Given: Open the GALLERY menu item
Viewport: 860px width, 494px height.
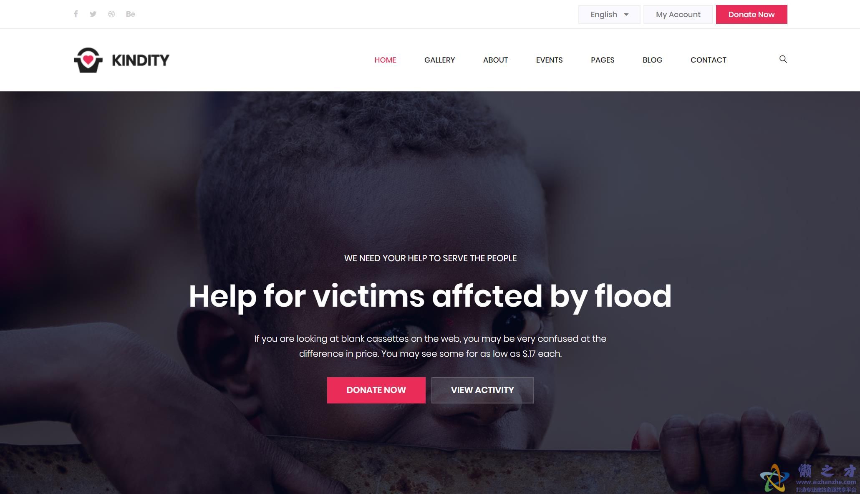Looking at the screenshot, I should [439, 60].
